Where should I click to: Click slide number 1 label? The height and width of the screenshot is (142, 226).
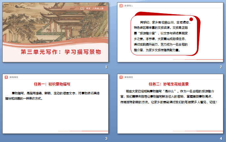[106, 67]
